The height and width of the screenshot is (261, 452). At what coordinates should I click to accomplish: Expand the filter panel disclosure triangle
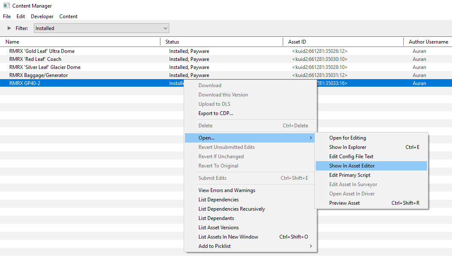(9, 28)
